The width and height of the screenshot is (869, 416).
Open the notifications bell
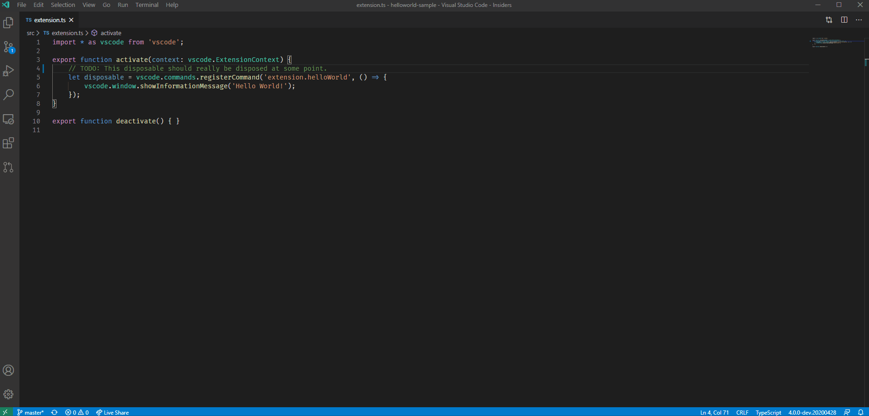click(x=861, y=412)
